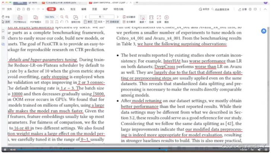Click the PDF转图片 convert button
271x153 pixels.
[x=36, y=19]
